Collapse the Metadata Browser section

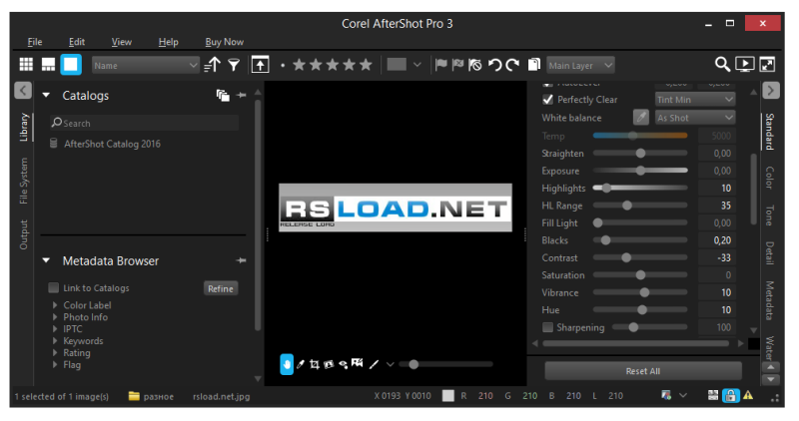[x=46, y=260]
